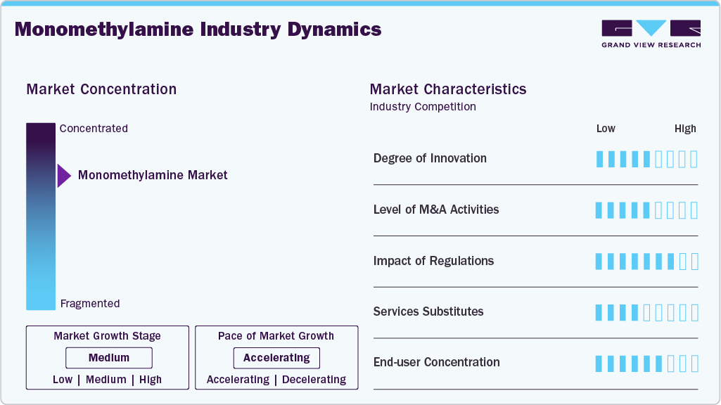Click the Concentrated end of the gradient bar
The height and width of the screenshot is (405, 721).
(x=39, y=129)
